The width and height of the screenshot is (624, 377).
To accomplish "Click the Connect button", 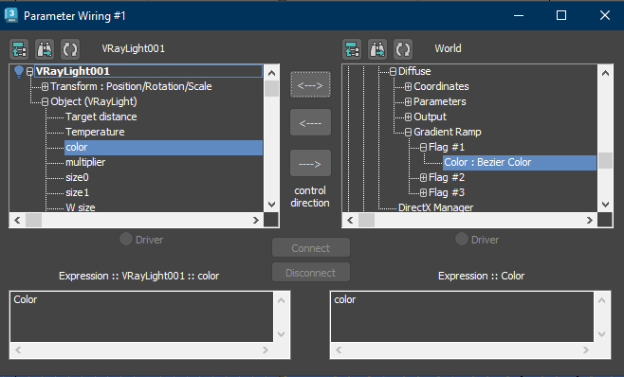I will click(x=311, y=248).
